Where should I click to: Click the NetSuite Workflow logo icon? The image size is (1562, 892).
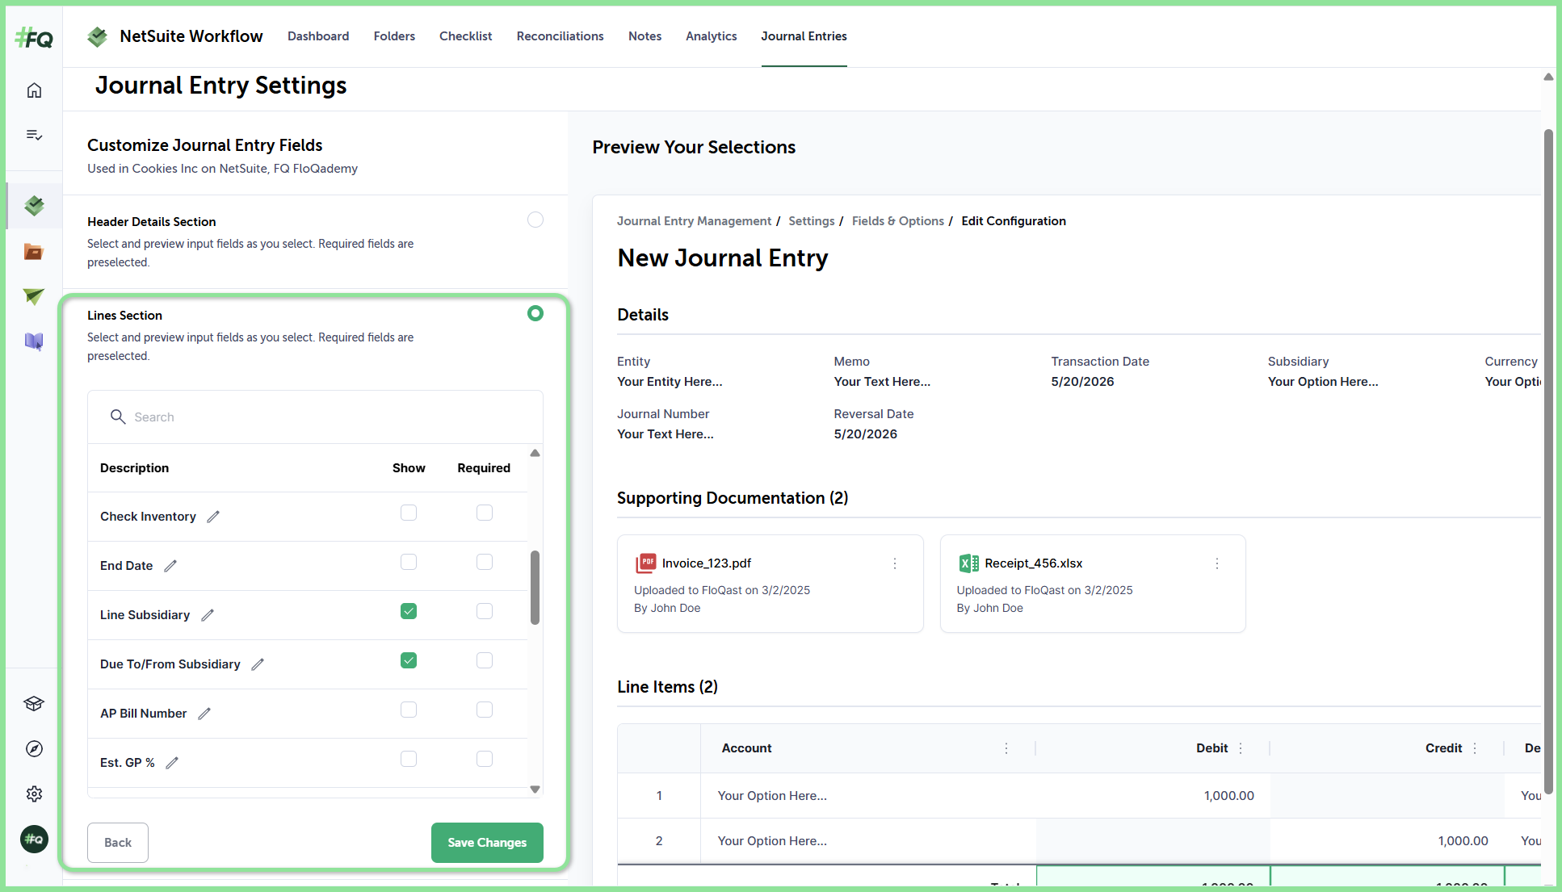coord(98,36)
